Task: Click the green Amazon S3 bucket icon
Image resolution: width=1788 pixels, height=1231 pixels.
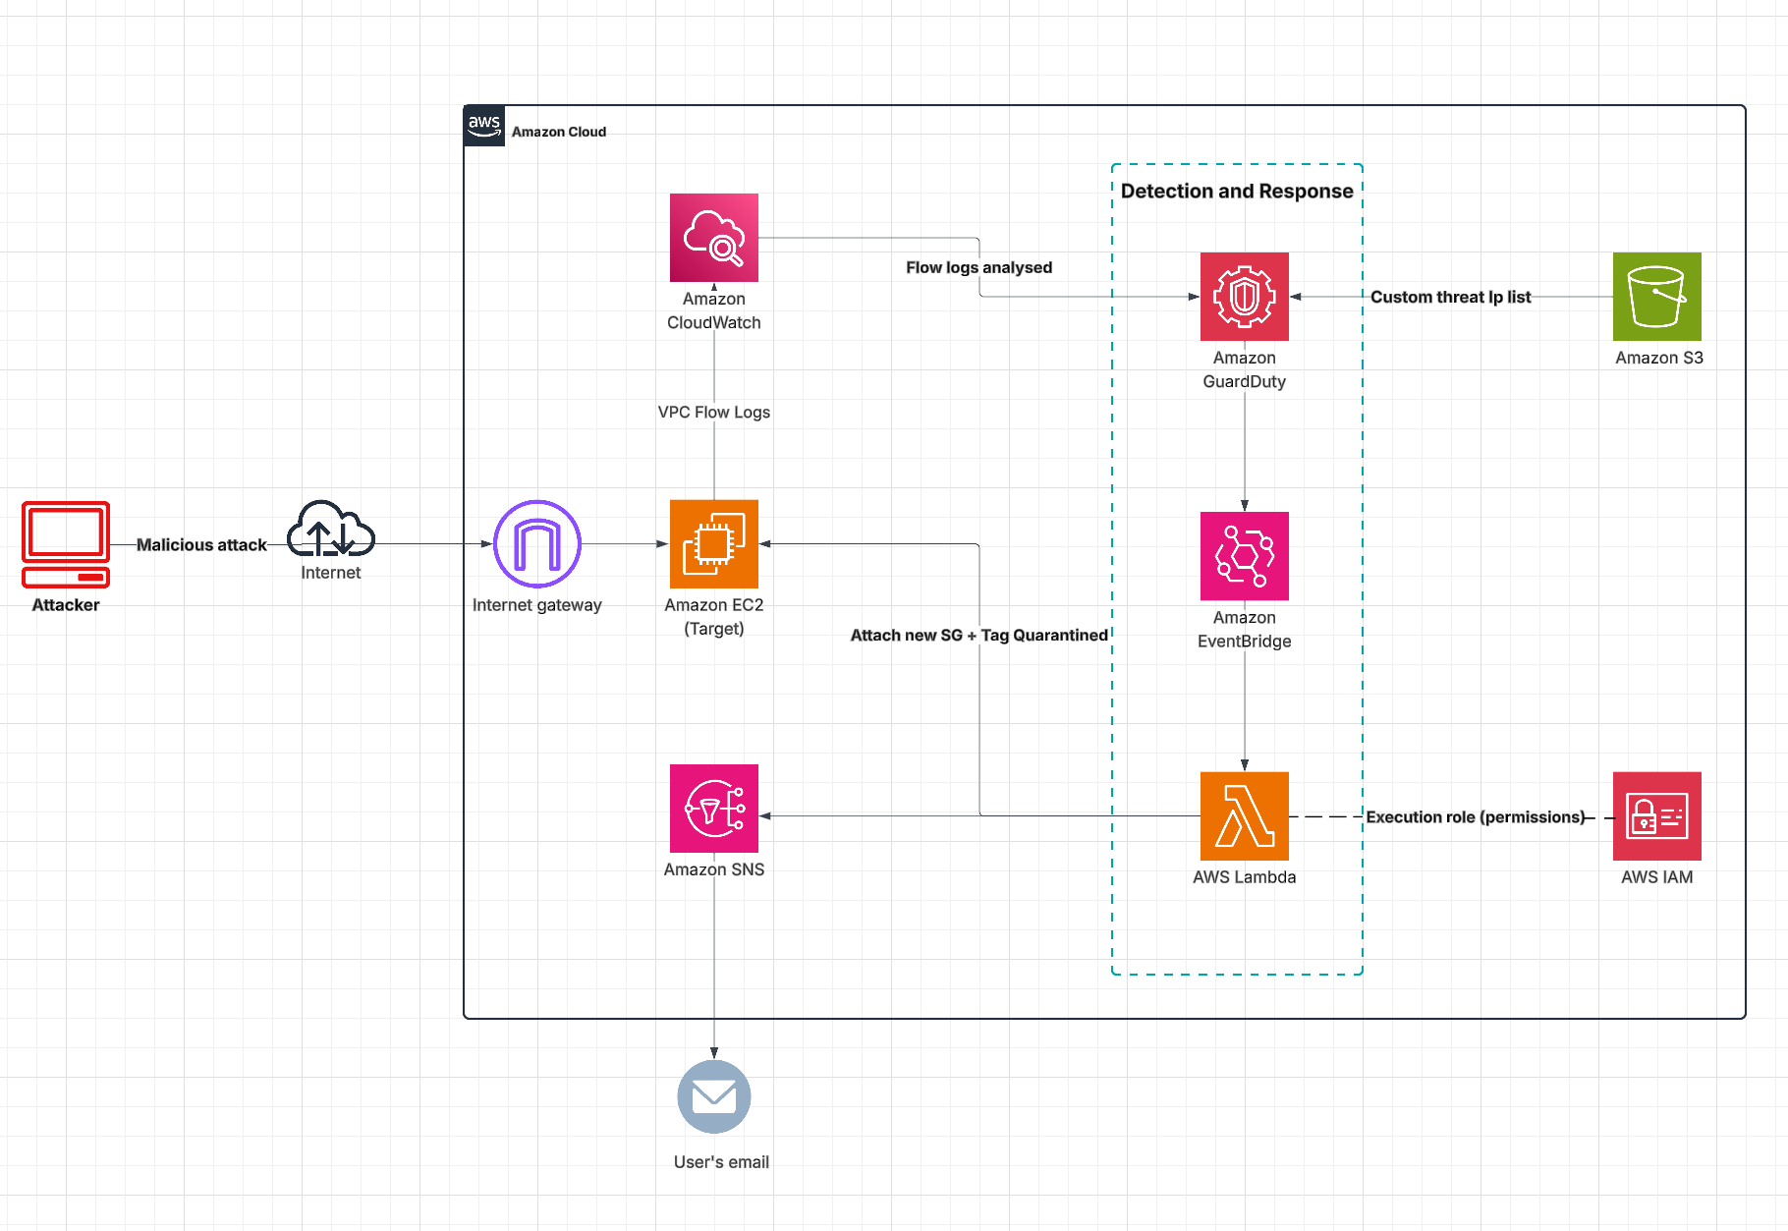Action: [1657, 297]
